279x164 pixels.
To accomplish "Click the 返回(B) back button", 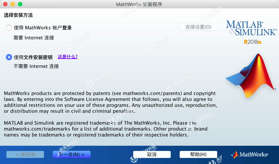I will [25, 154].
